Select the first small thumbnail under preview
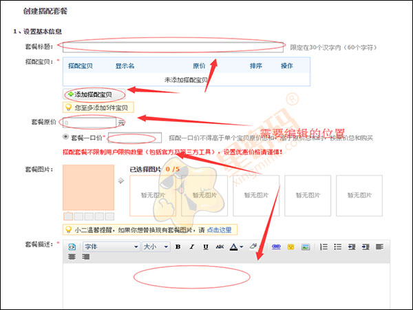The width and height of the screenshot is (413, 310). [x=68, y=216]
